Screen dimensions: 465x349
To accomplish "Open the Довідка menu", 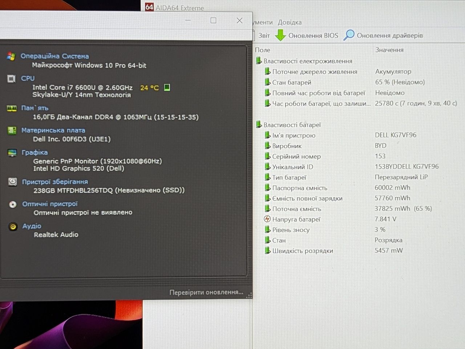I will 290,22.
